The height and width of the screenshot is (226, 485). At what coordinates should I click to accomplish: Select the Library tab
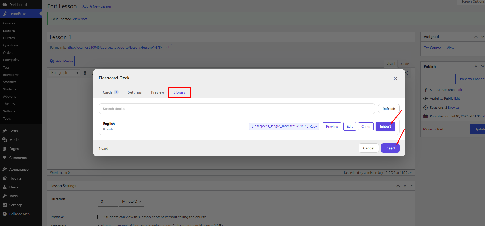pyautogui.click(x=180, y=92)
